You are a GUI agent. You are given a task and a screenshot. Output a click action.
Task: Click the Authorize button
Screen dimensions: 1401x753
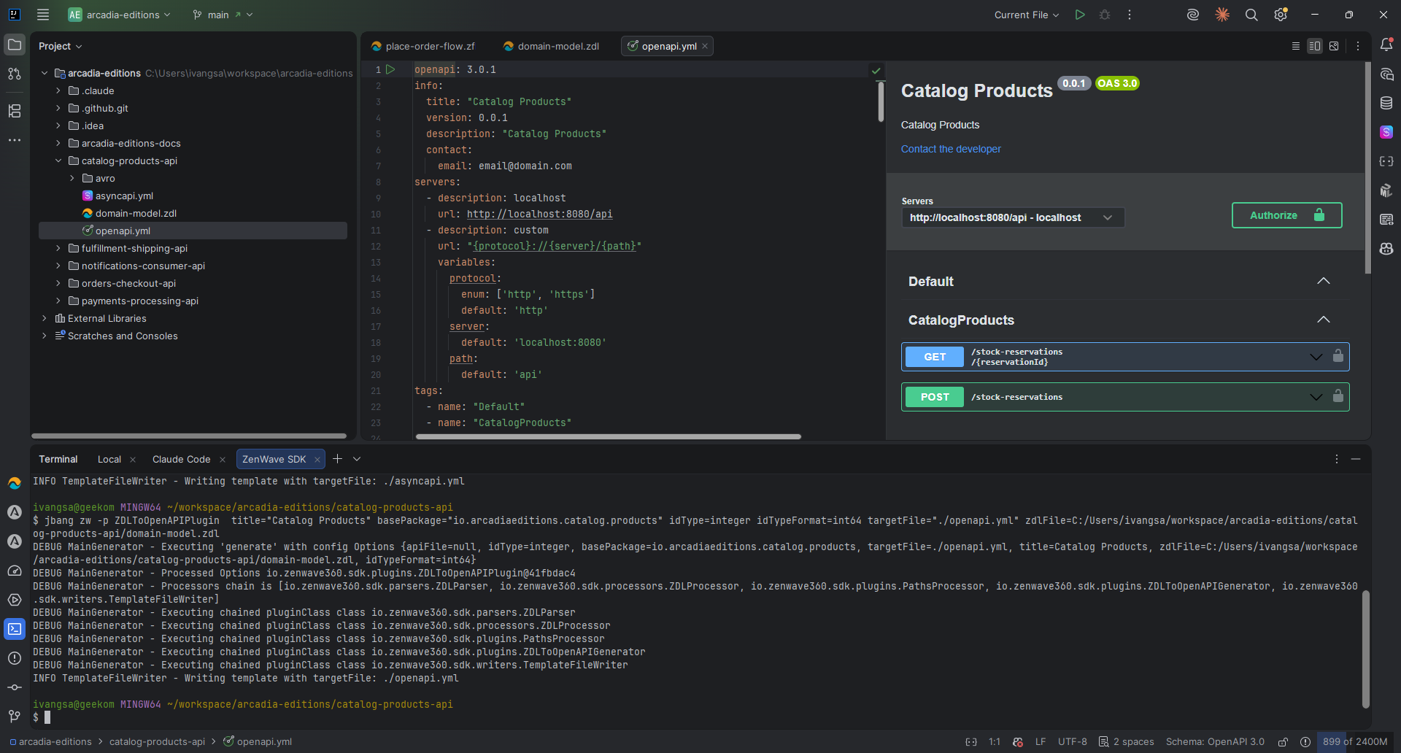tap(1286, 215)
